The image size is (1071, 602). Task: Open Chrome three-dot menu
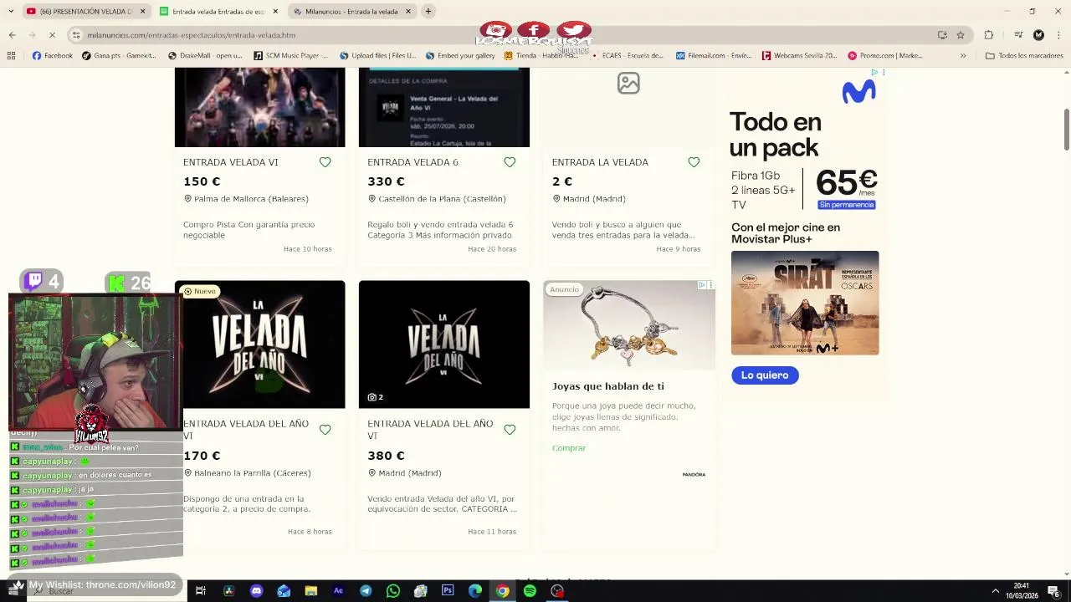click(x=1059, y=35)
